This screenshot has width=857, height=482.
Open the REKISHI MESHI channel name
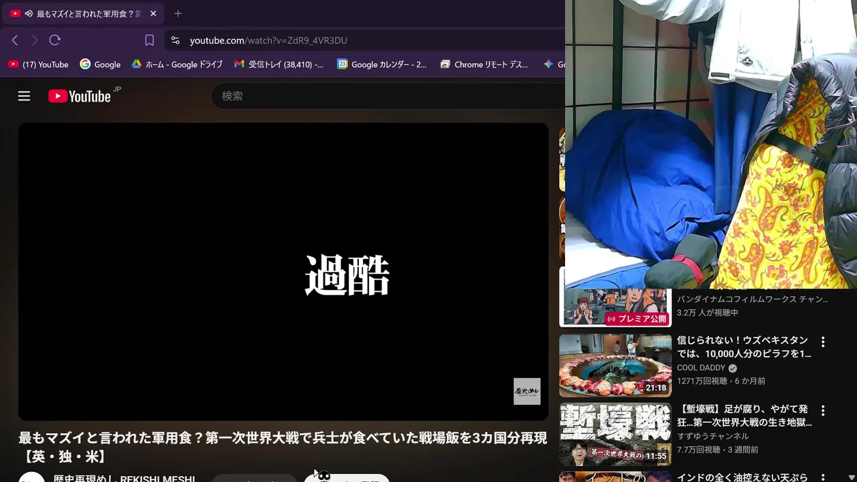pos(125,478)
